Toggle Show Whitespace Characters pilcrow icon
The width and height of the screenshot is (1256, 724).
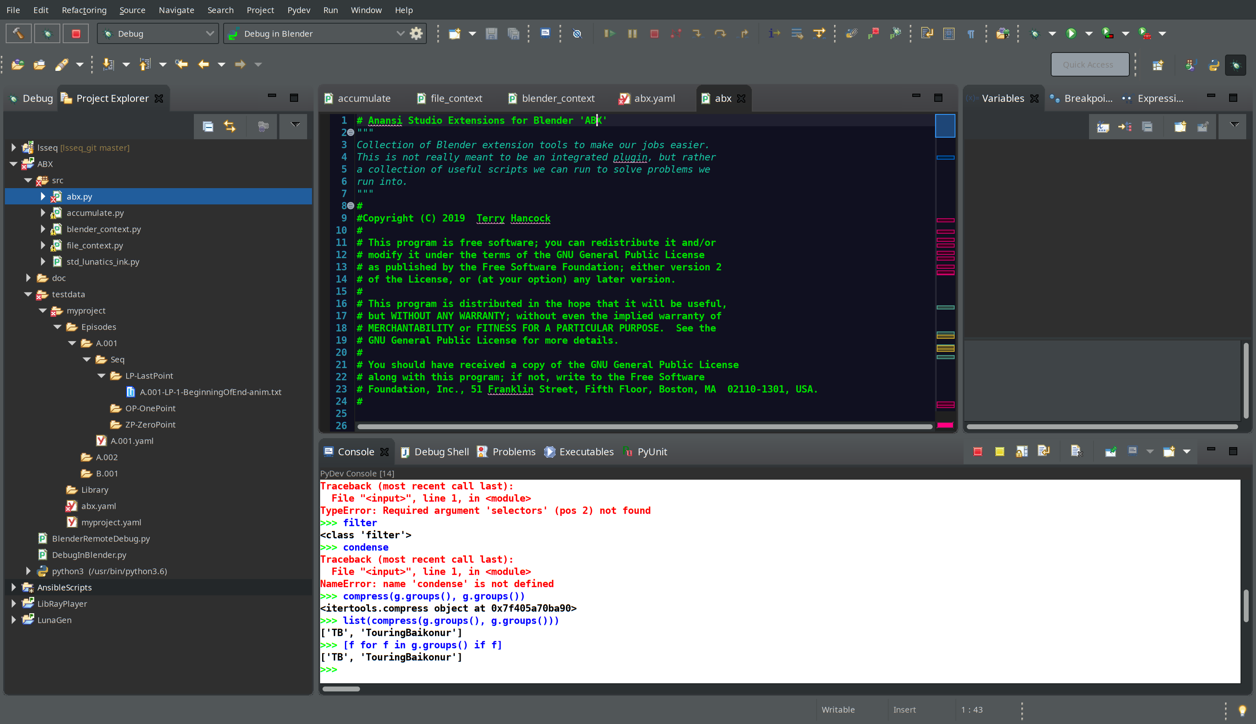click(970, 33)
